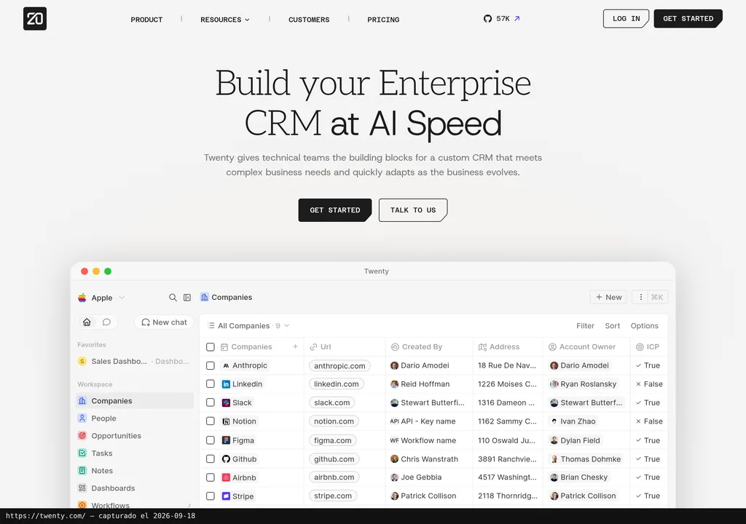
Task: Click the Notion company logo
Action: (226, 421)
